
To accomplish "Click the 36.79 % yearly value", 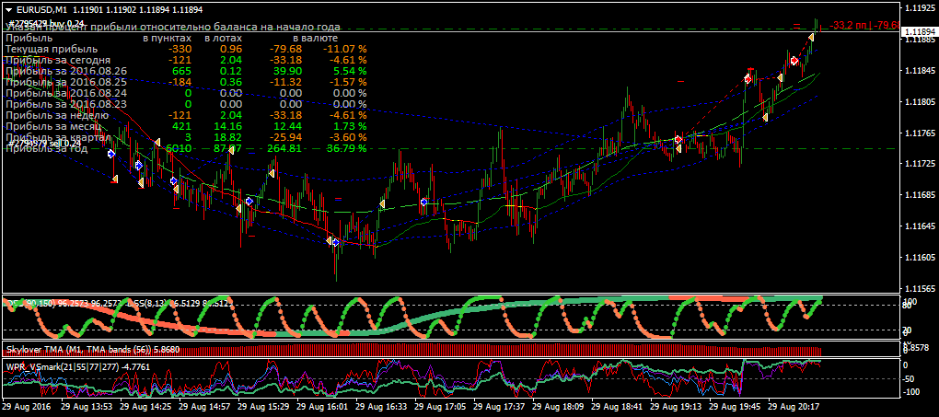I will tap(347, 148).
